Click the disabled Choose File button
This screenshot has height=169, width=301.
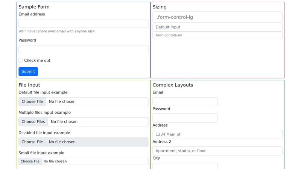32,142
